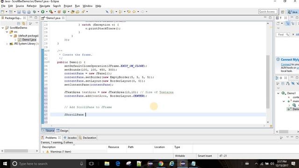Click the Package Explorer horizontal scrollbar
This screenshot has height=168, width=299.
coord(16,151)
